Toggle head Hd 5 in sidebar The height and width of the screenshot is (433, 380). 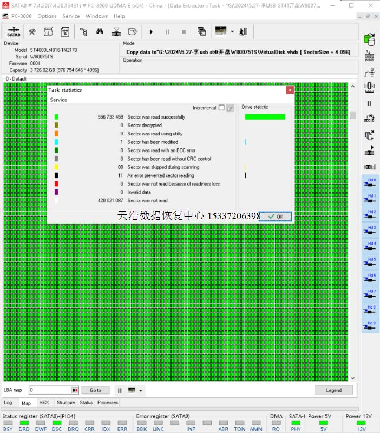(x=369, y=263)
